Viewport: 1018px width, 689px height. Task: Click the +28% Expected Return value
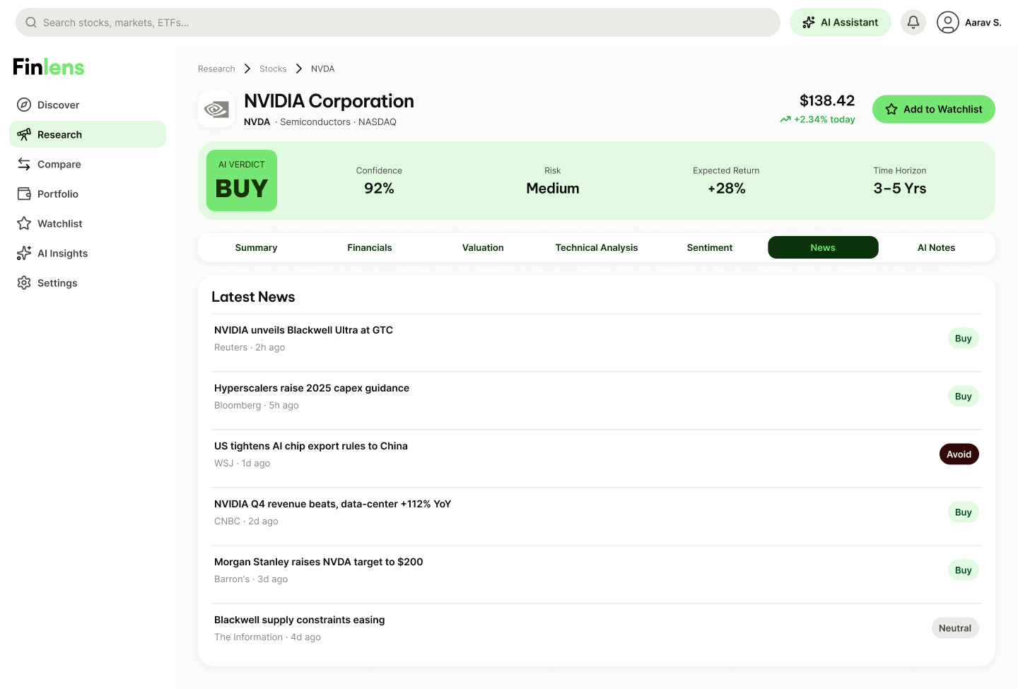[727, 189]
